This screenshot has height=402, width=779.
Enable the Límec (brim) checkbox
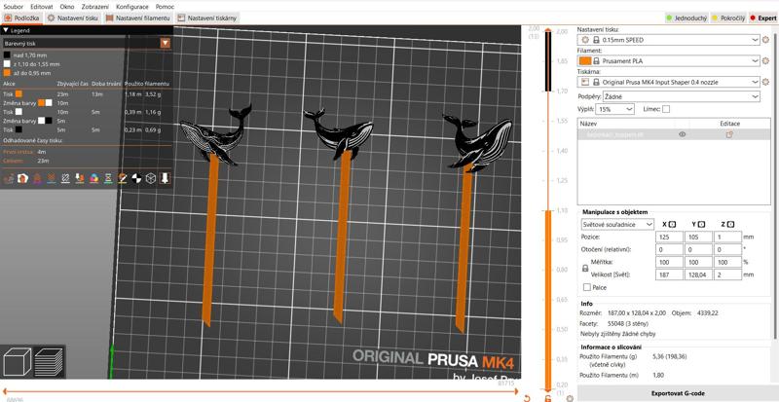[666, 109]
